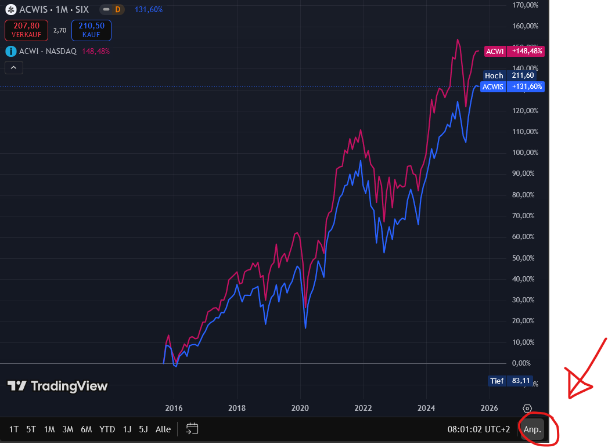Click the ACWI · NASDAQ comparison legend
The image size is (608, 448).
(x=48, y=51)
